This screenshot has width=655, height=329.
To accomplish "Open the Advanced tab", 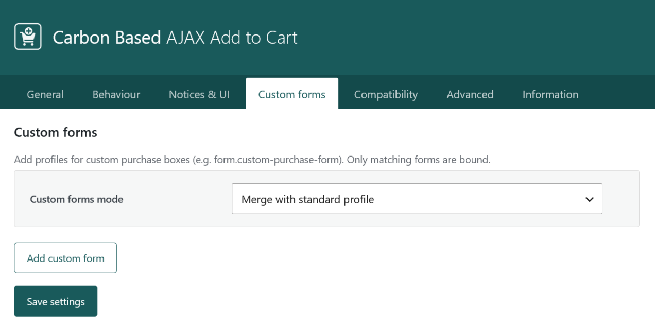I will coord(470,94).
